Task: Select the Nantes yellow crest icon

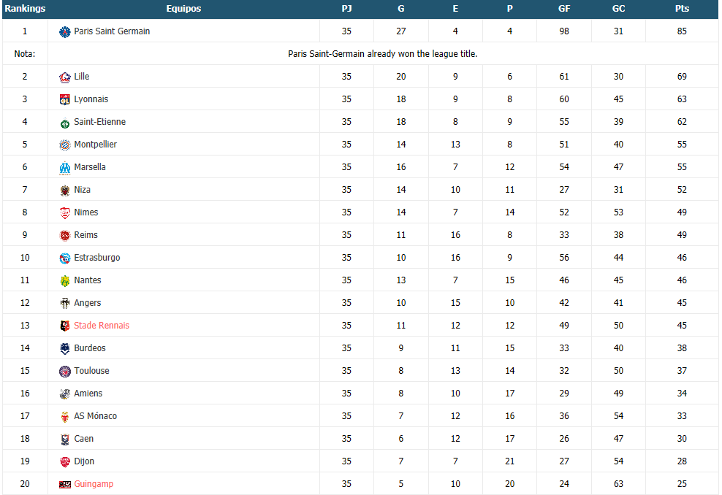Action: tap(65, 280)
